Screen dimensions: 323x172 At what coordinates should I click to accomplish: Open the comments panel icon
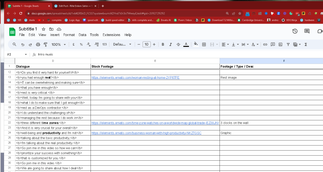[307, 31]
